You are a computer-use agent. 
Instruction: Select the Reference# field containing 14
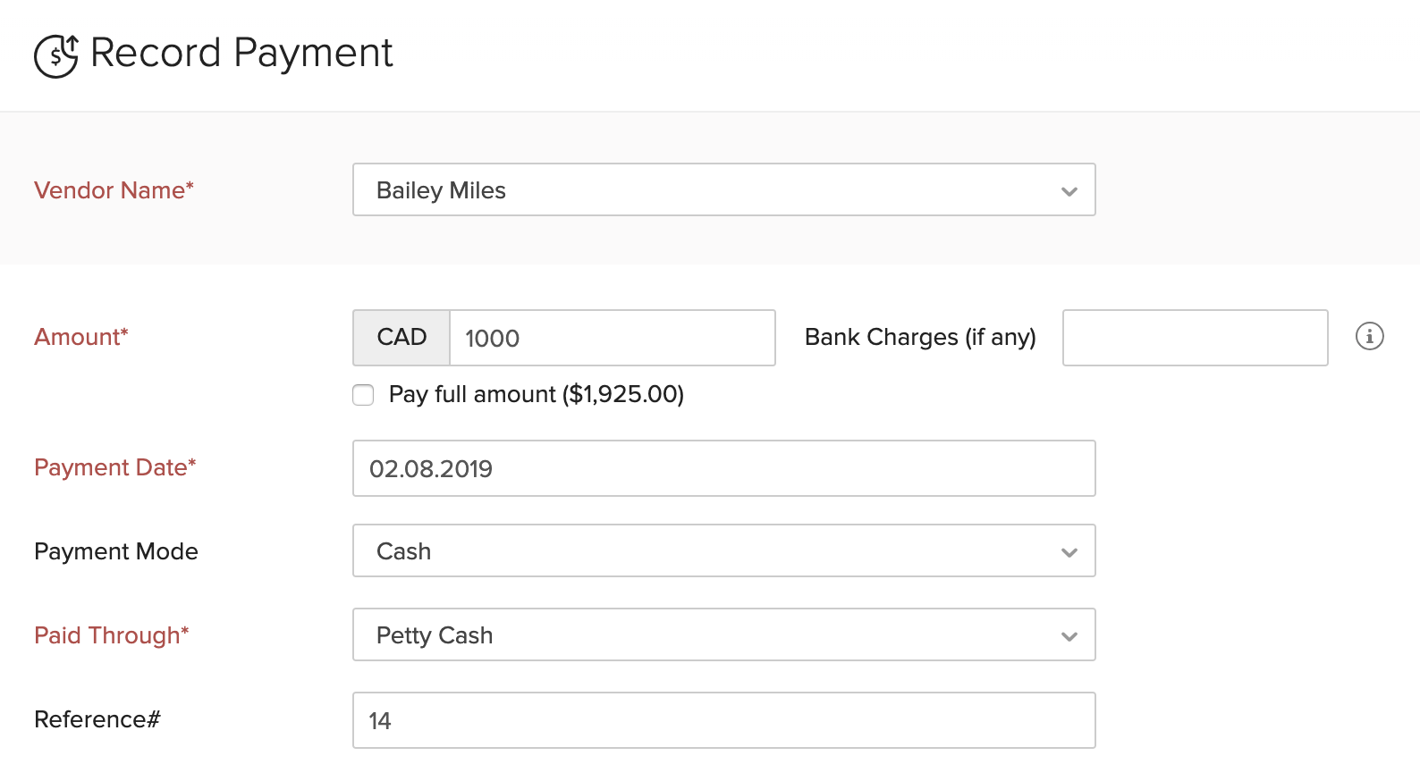click(723, 720)
